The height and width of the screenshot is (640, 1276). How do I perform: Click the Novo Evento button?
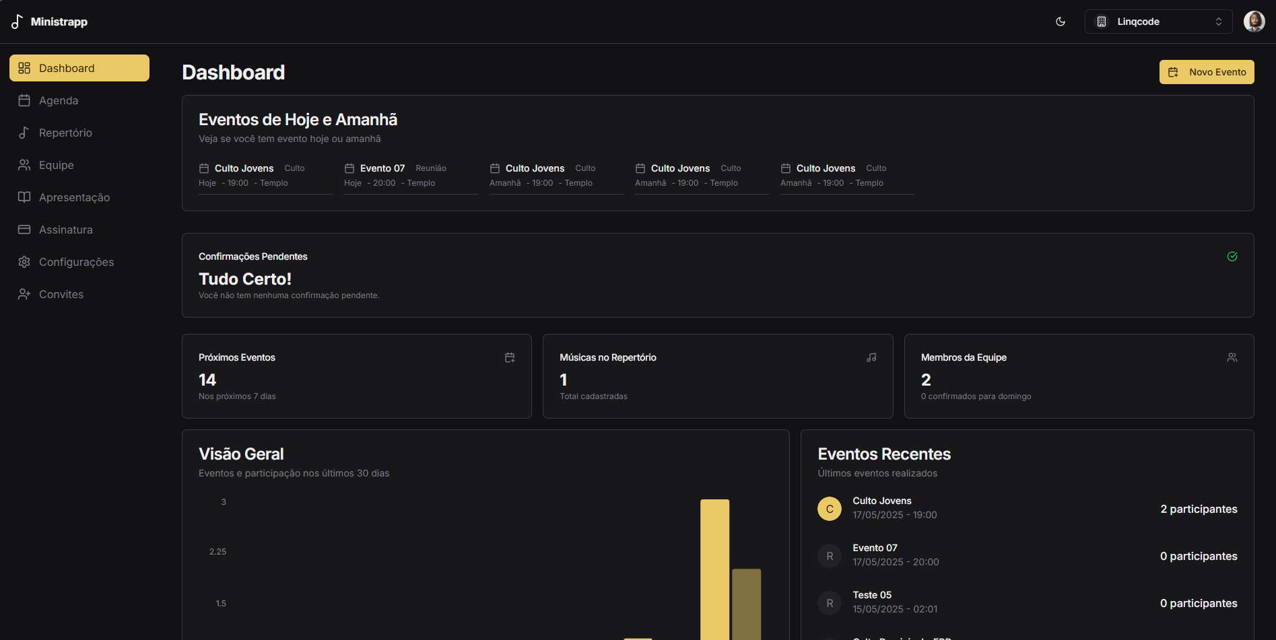[1206, 71]
